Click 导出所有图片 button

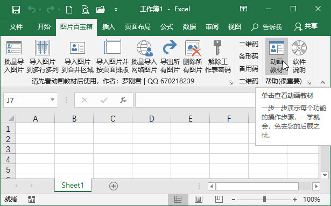click(170, 56)
